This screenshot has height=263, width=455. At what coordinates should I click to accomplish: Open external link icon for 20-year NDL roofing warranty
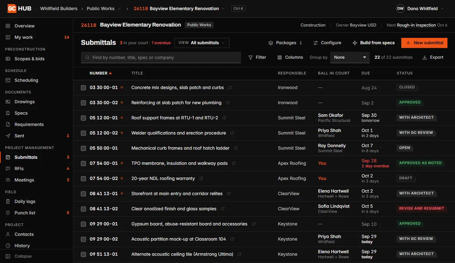[201, 178]
